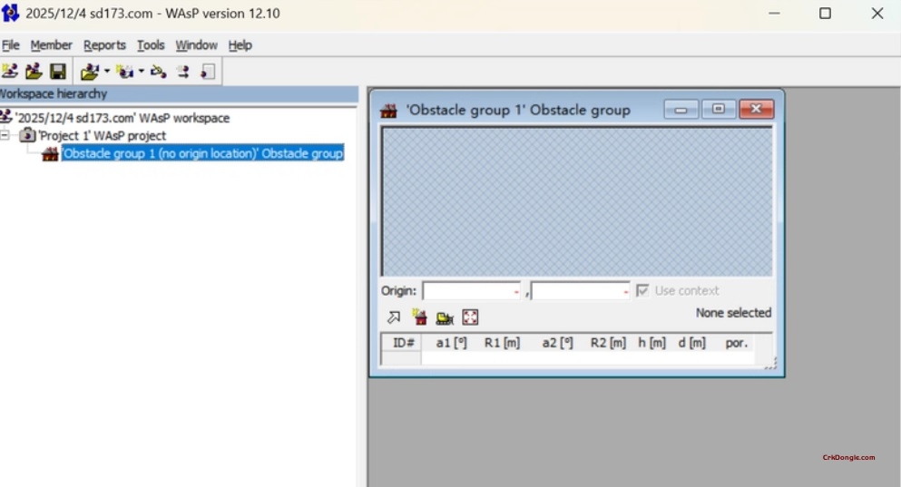
Task: Click the open workspace folder icon
Action: tap(34, 72)
